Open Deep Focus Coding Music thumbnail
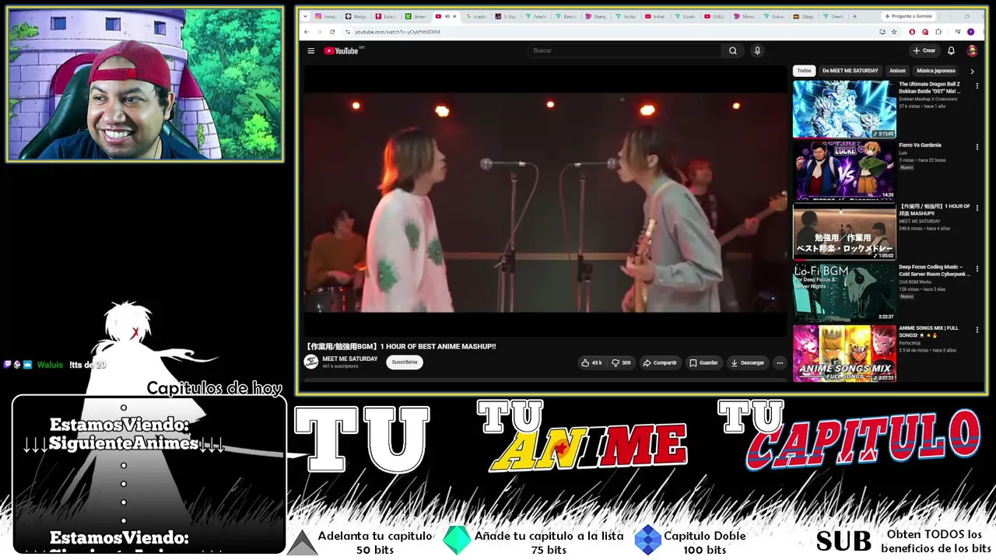This screenshot has height=560, width=996. pyautogui.click(x=844, y=292)
